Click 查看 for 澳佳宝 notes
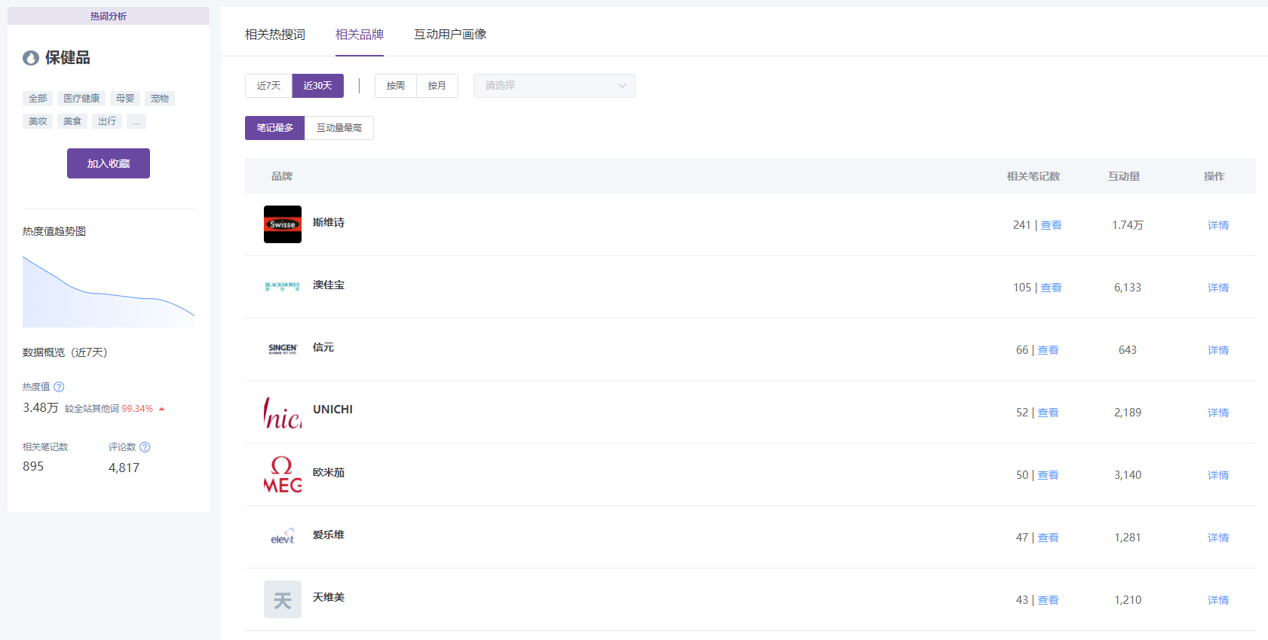The image size is (1268, 640). (x=1051, y=288)
